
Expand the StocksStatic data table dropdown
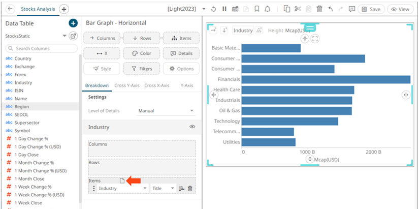65,36
